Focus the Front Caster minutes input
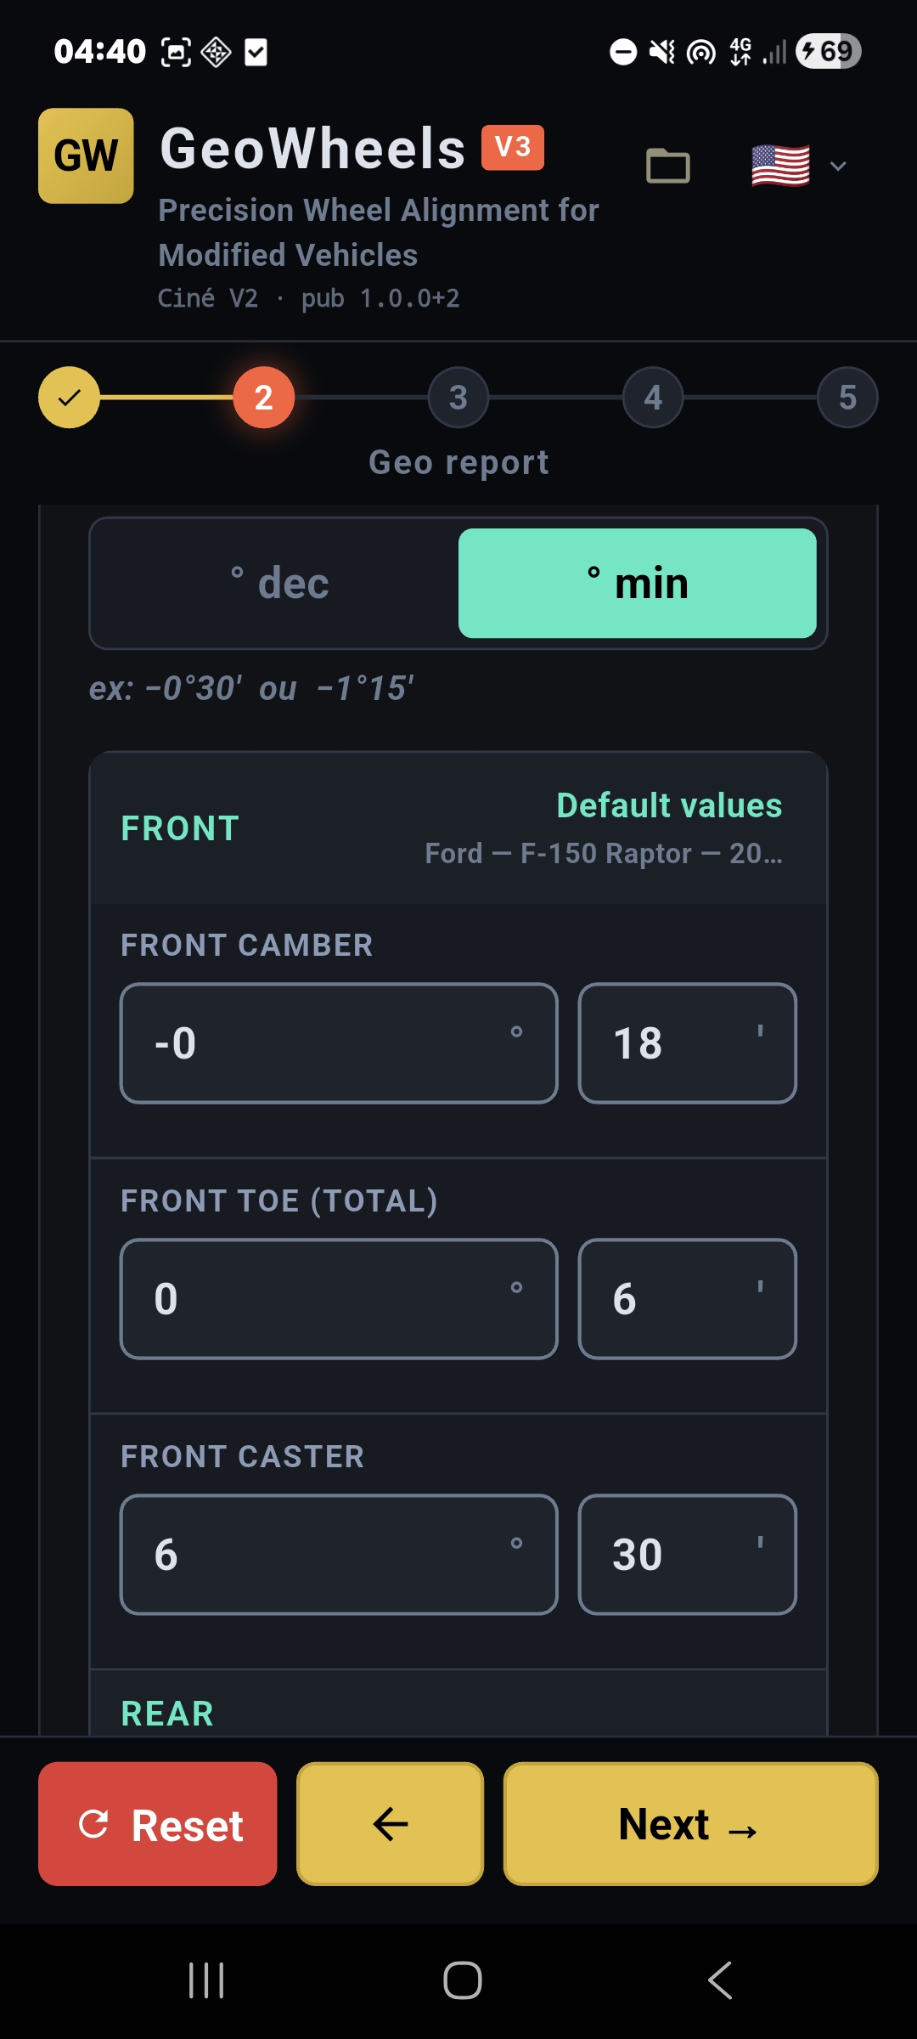917x2039 pixels. [687, 1555]
